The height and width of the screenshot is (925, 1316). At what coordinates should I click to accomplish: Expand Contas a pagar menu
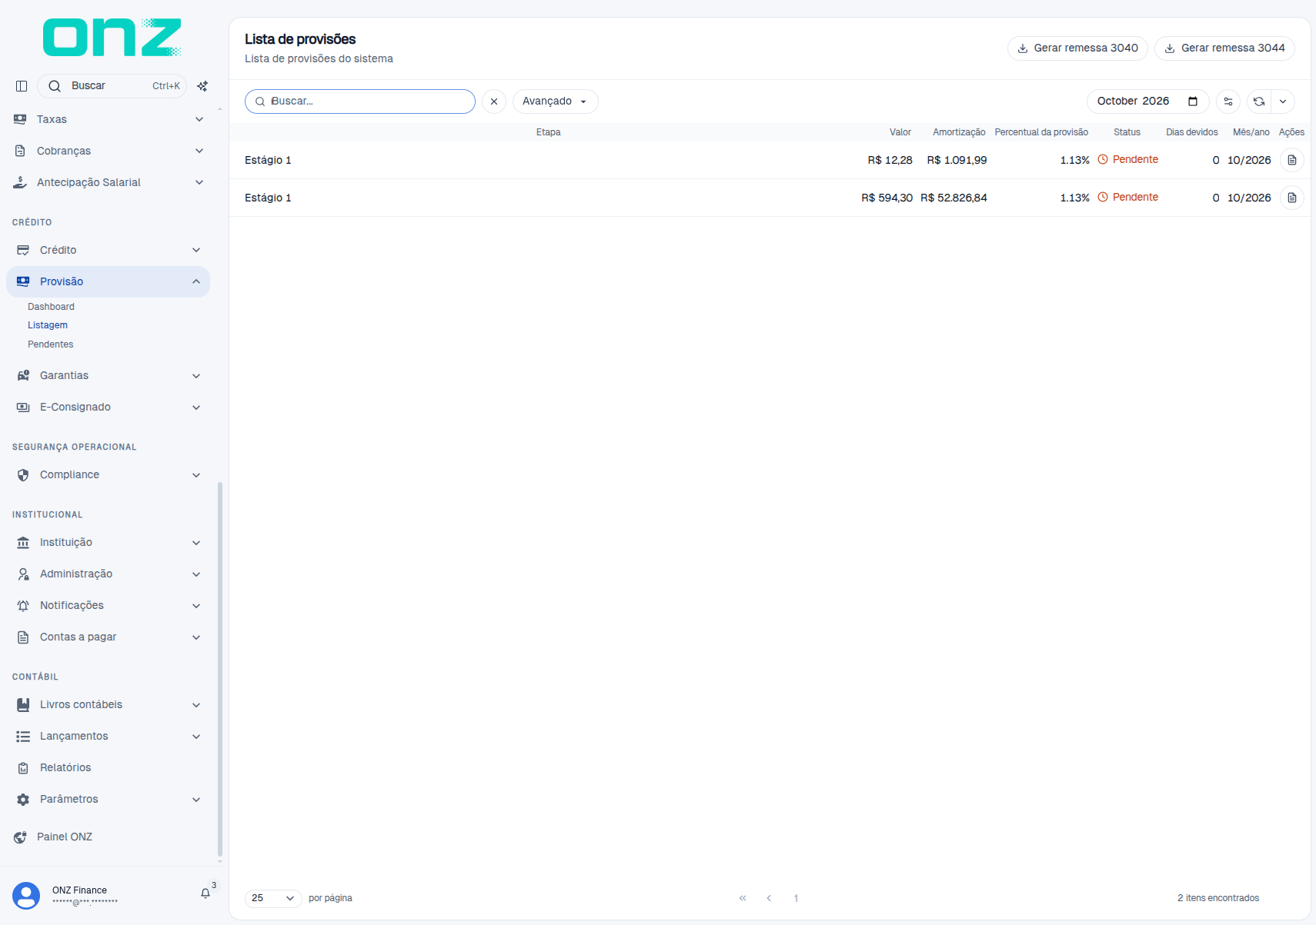coord(108,637)
